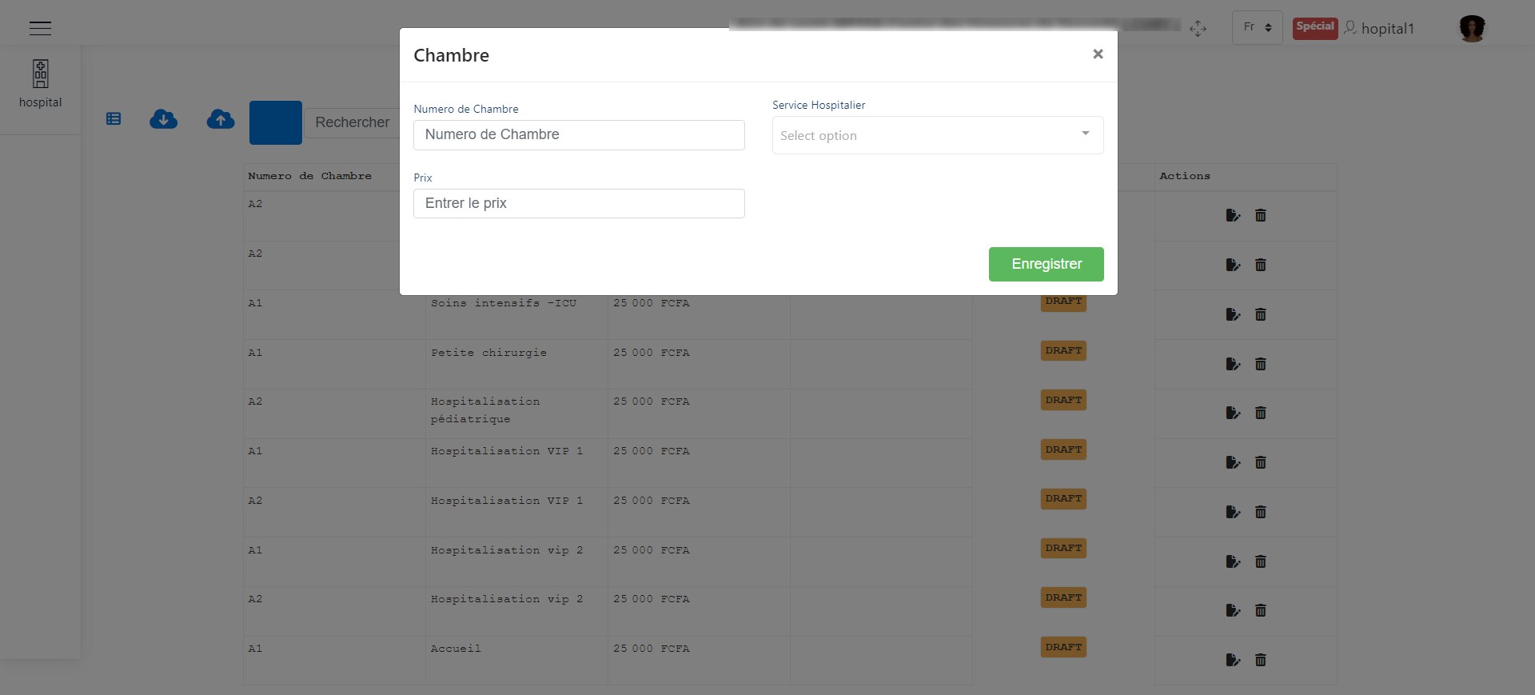Delete the A2 Hospitalisation vip 2 row
This screenshot has width=1535, height=695.
[1261, 610]
